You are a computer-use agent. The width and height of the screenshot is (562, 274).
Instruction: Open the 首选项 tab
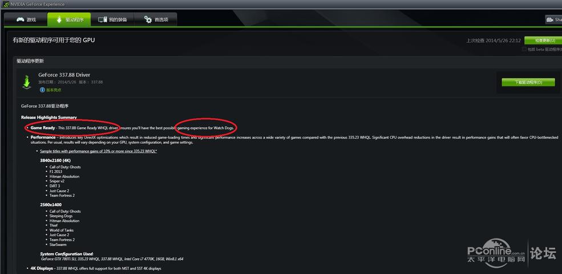tap(156, 19)
